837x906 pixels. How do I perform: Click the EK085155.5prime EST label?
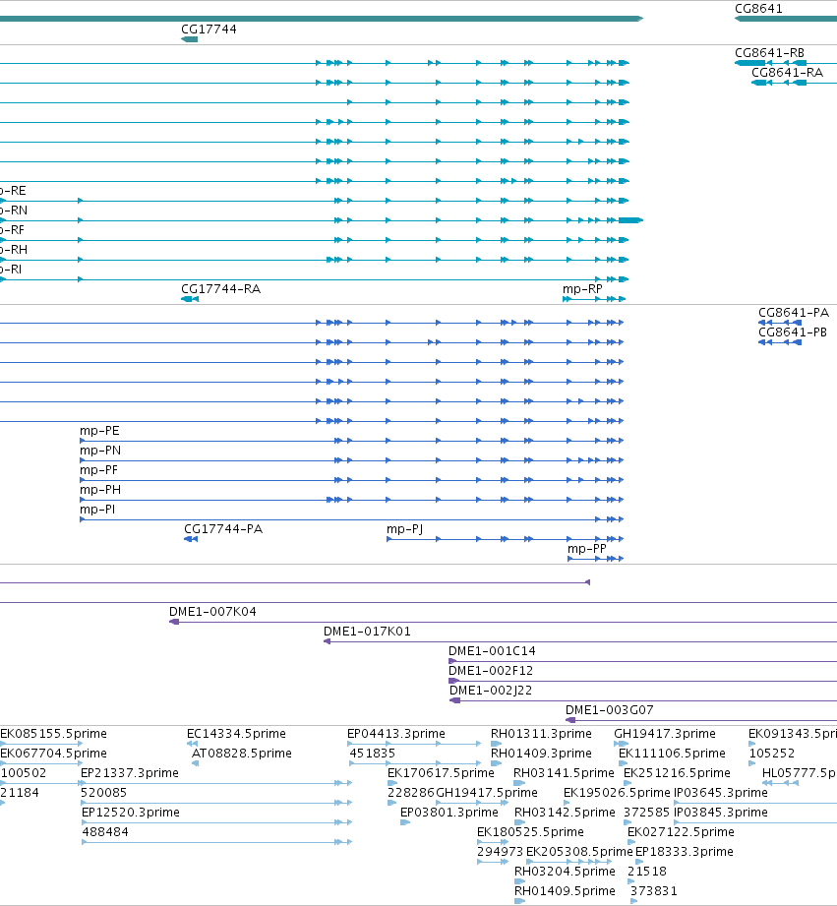tap(53, 733)
